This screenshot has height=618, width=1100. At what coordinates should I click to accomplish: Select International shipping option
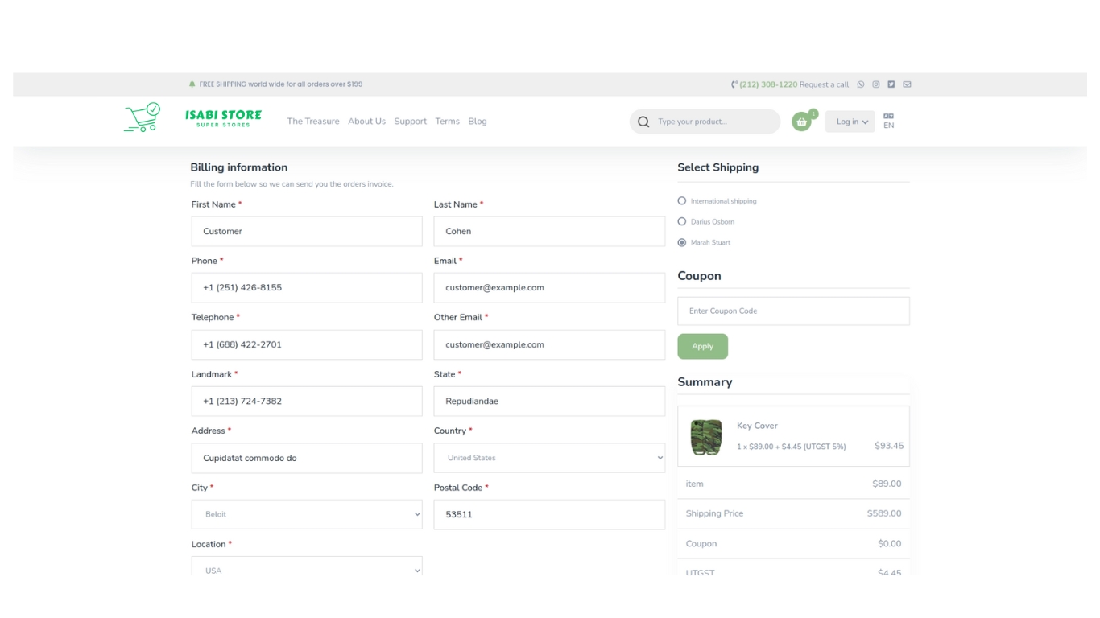pyautogui.click(x=682, y=201)
